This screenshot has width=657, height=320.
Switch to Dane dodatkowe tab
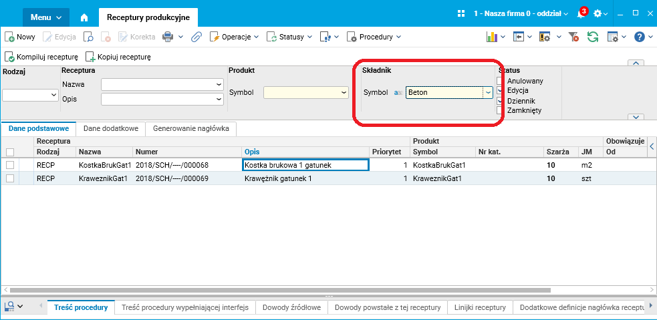pos(111,128)
